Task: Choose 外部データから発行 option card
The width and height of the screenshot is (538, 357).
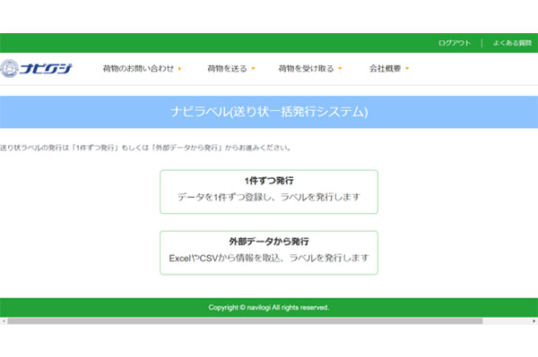Action: pos(269,252)
